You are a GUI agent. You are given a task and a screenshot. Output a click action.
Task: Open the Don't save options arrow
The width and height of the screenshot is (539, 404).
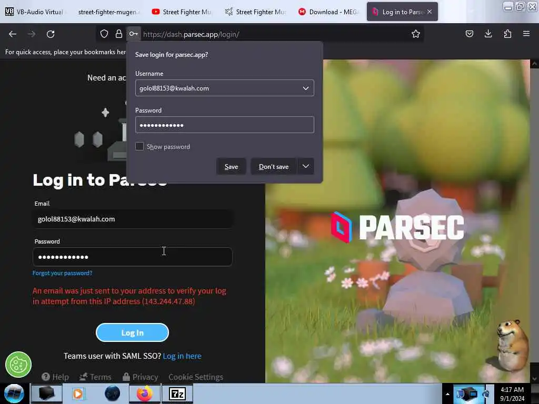point(306,166)
